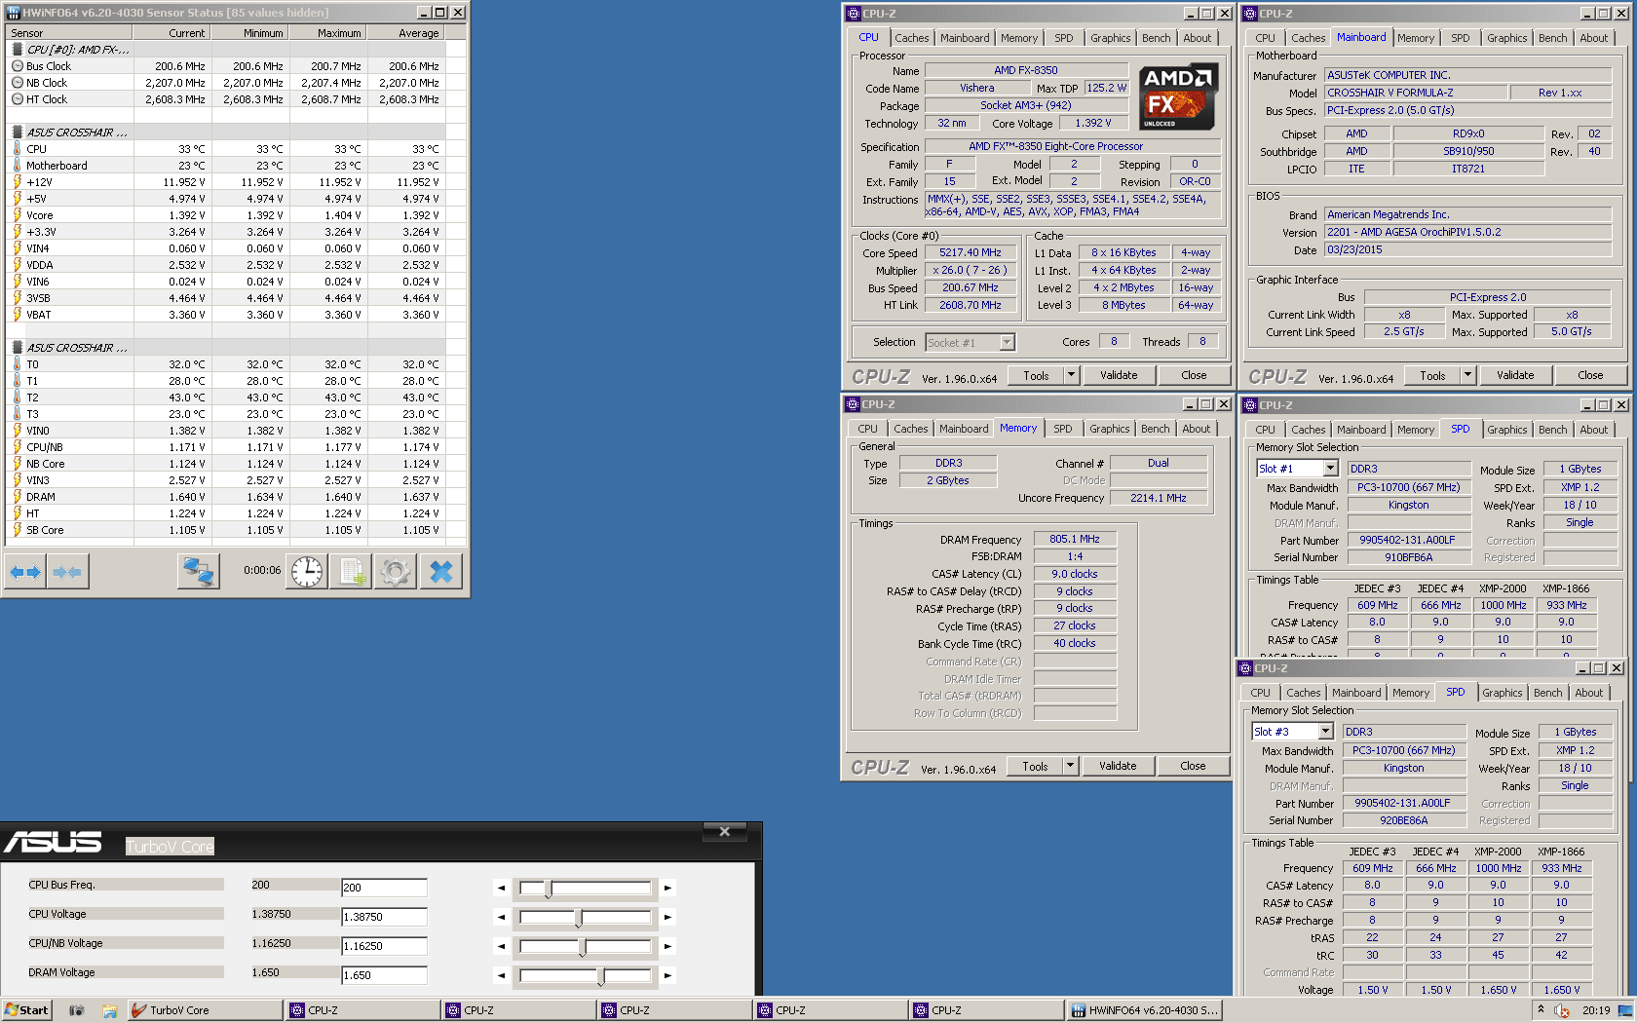Click tray icon left of the clock

coord(1561,1010)
